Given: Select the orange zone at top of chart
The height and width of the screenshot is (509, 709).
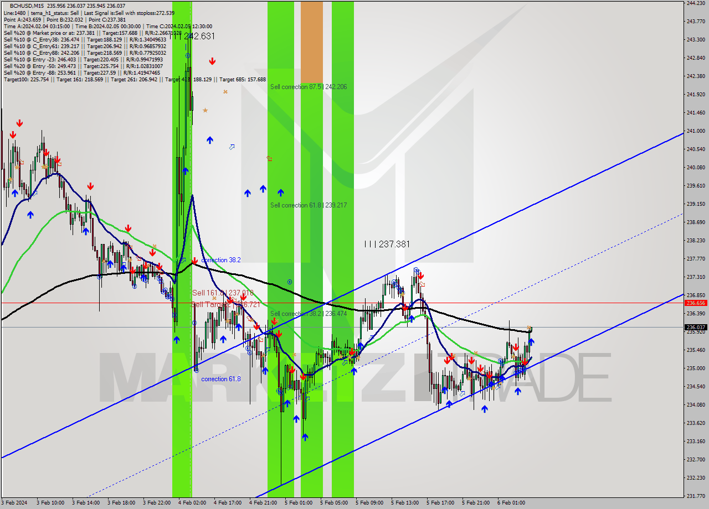Looking at the screenshot, I should tap(311, 42).
